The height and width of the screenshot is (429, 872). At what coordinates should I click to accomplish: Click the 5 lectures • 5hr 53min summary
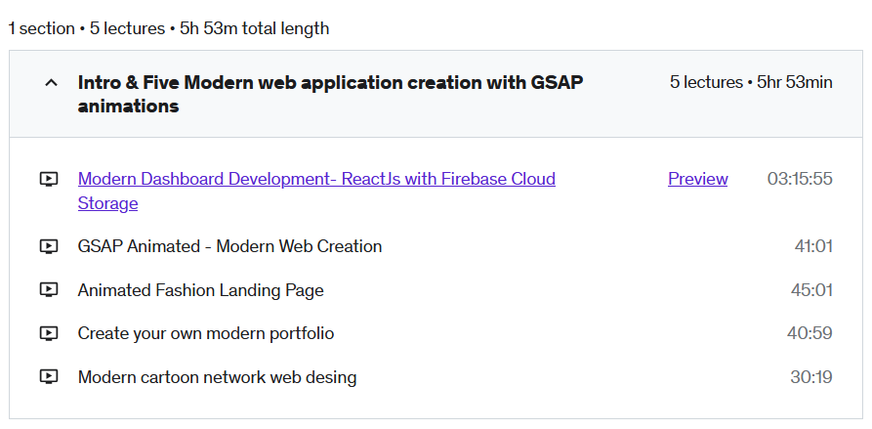pos(751,82)
